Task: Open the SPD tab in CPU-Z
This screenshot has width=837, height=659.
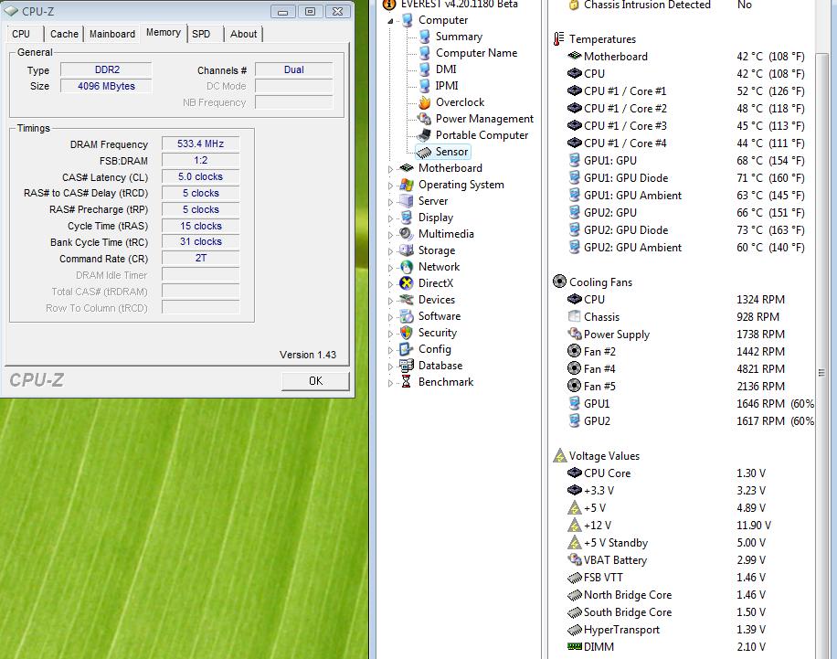Action: pos(201,34)
